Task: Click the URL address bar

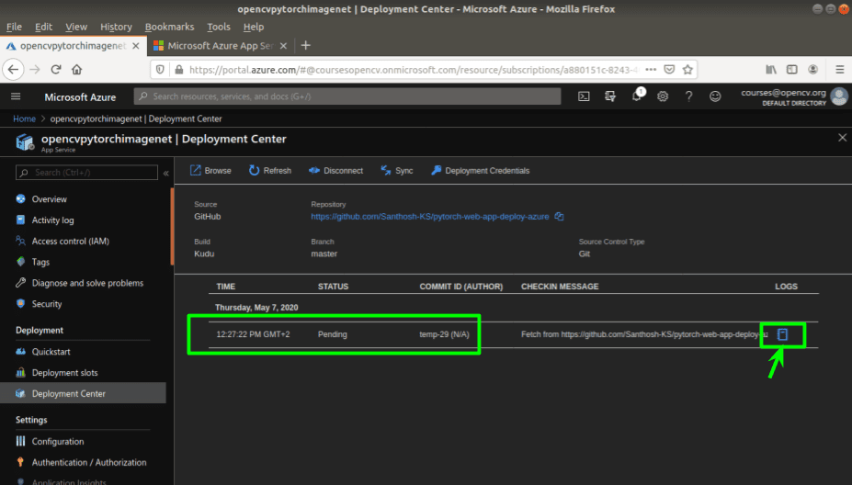Action: tap(413, 70)
